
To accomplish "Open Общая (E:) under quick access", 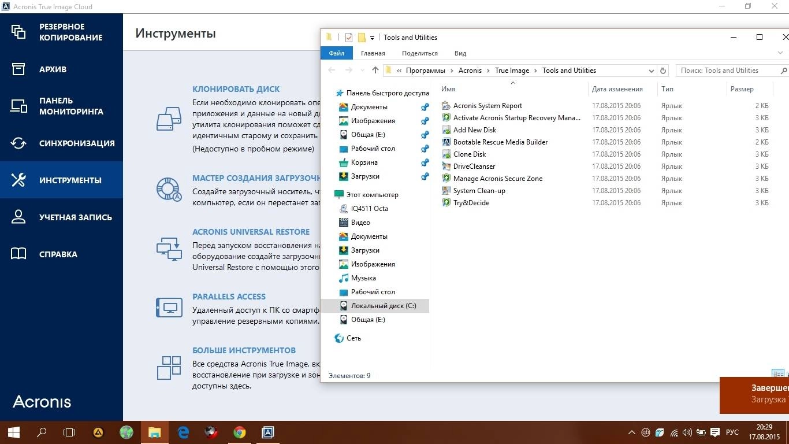I will (x=368, y=135).
